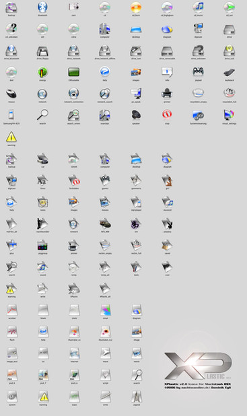247x416 pixels.
Task: Click the standalone yellow warning triangle icon
Action: (11, 137)
